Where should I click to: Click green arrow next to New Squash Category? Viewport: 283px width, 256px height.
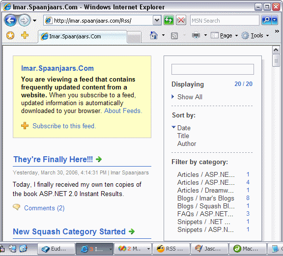click(132, 231)
